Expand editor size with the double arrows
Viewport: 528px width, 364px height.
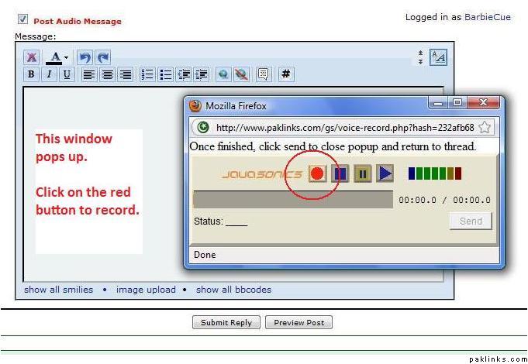click(420, 57)
